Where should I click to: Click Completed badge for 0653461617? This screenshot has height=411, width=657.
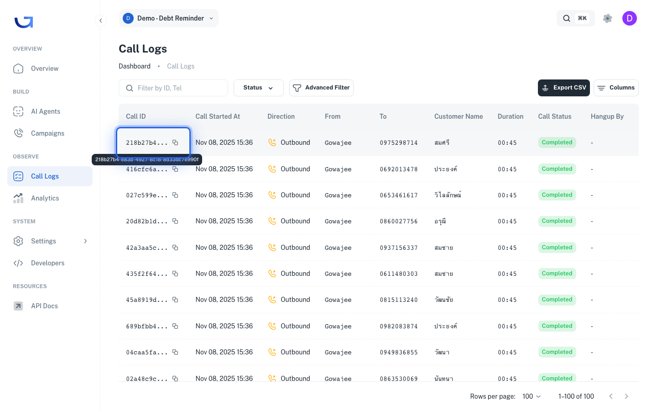click(x=557, y=195)
